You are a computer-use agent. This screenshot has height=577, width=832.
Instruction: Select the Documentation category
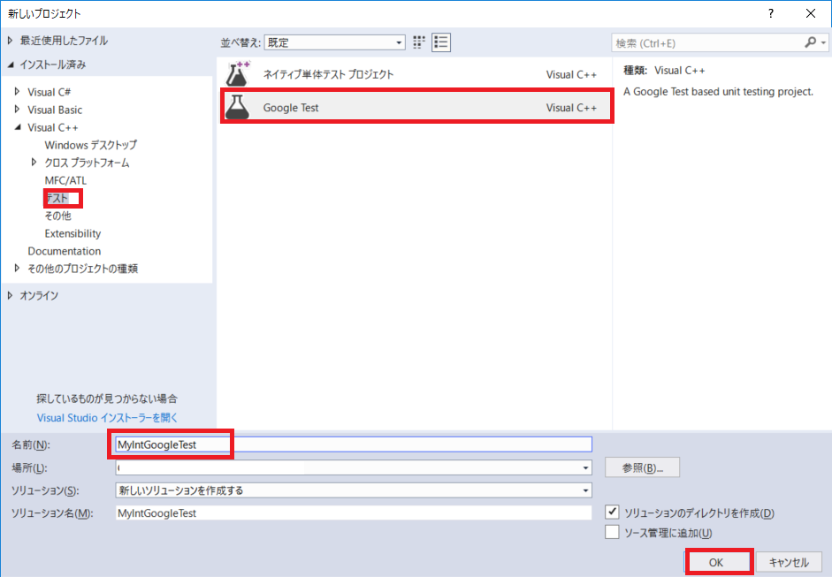coord(65,251)
